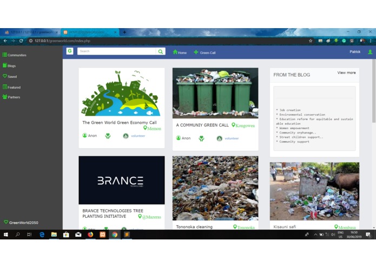Switch to Chrome in taskbar
Screen dimensions: 376x267
tap(115, 235)
